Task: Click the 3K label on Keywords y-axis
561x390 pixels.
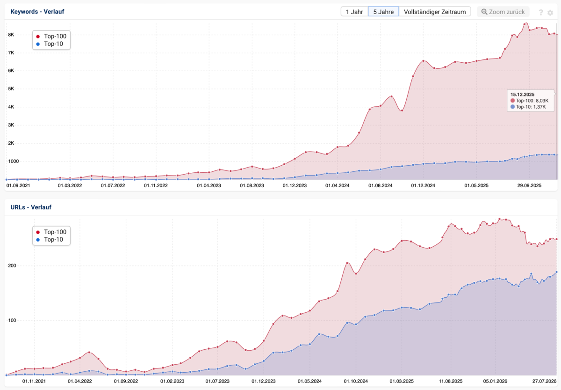Action: coord(12,125)
